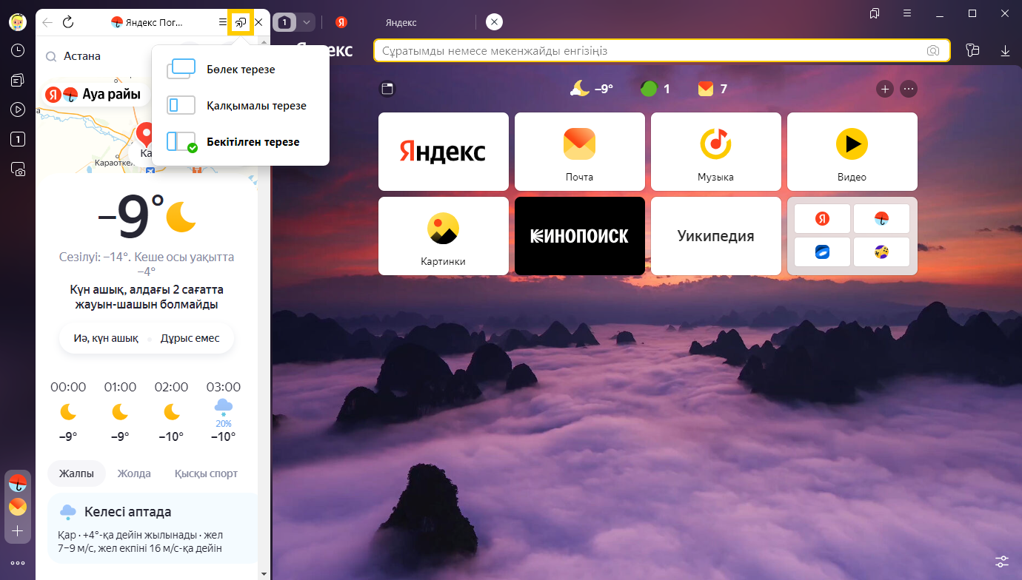Switch to the Яндекс tab
The width and height of the screenshot is (1022, 580).
tap(401, 22)
